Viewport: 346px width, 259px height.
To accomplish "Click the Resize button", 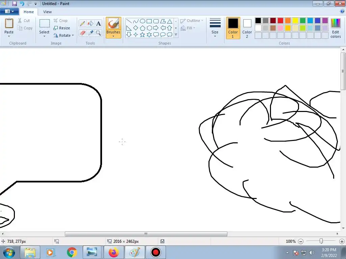I will pos(62,28).
